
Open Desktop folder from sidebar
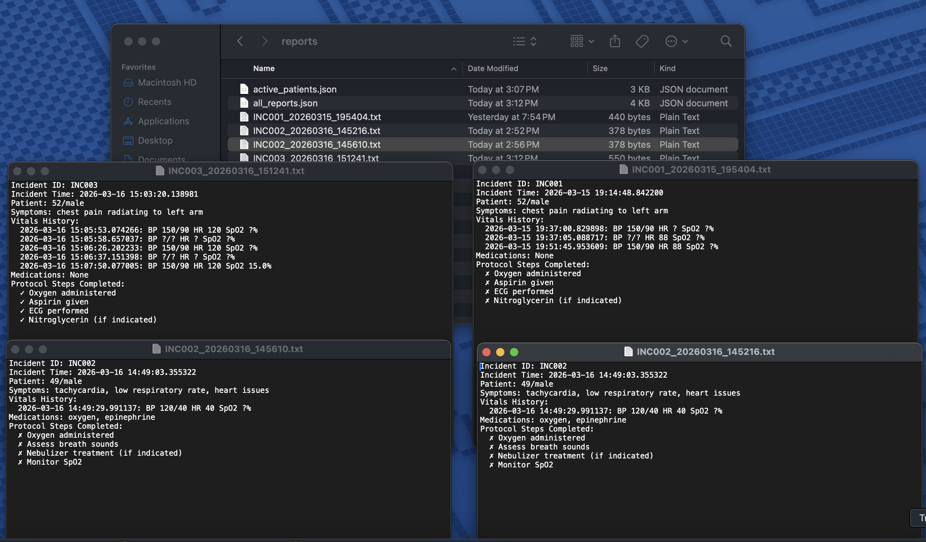click(x=155, y=141)
